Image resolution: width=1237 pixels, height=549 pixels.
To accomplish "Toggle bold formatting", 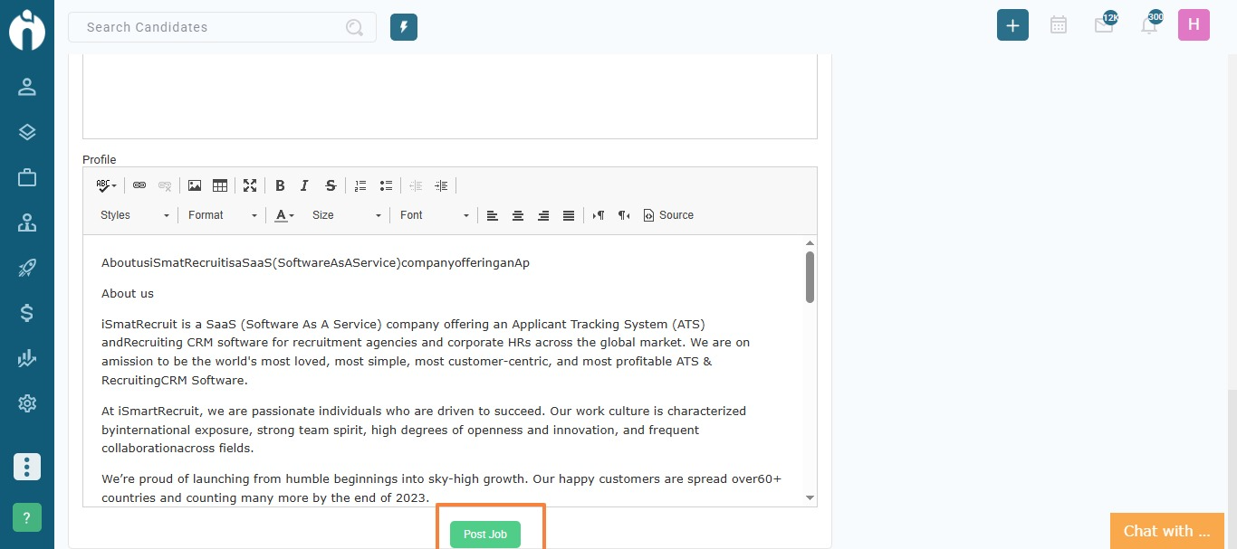I will 280,185.
